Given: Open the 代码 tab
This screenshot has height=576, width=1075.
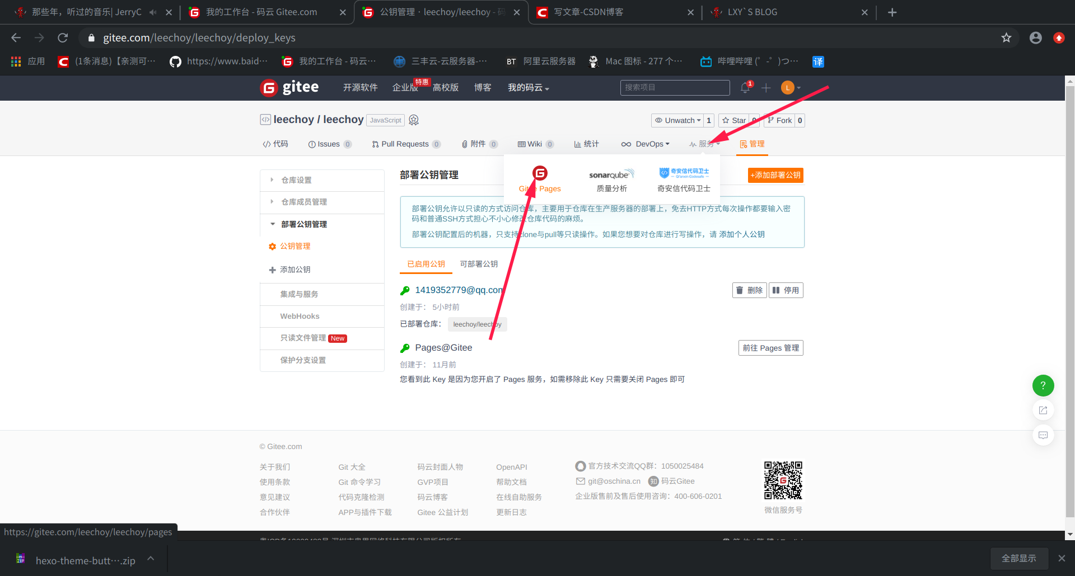Looking at the screenshot, I should pos(275,144).
